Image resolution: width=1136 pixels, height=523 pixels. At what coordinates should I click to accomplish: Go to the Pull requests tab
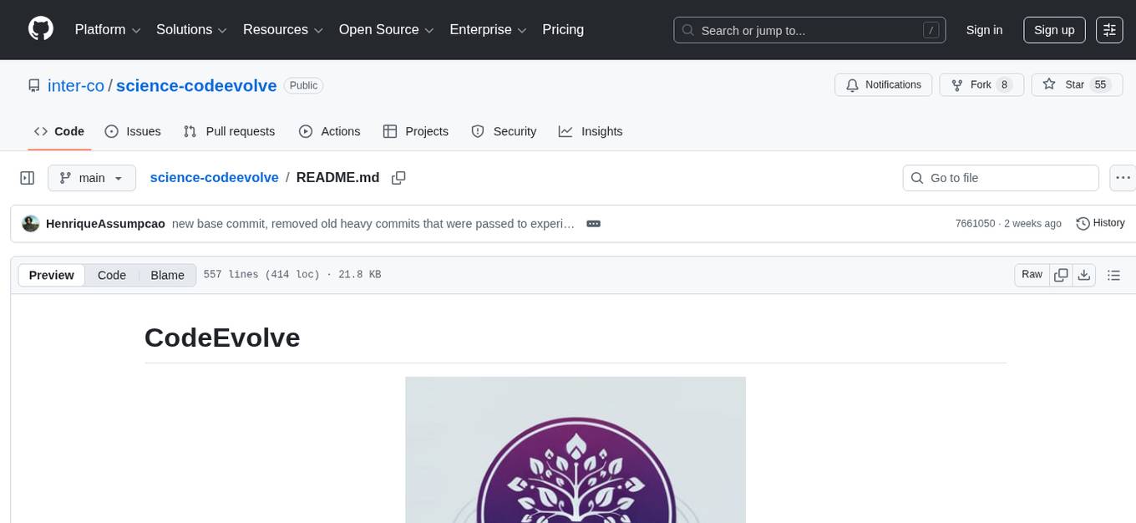pos(229,131)
